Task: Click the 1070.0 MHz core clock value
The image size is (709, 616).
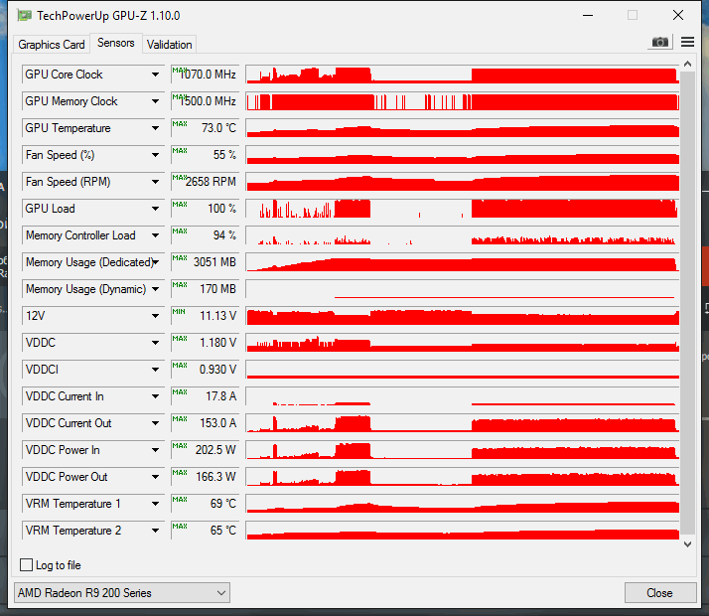Action: pos(206,75)
